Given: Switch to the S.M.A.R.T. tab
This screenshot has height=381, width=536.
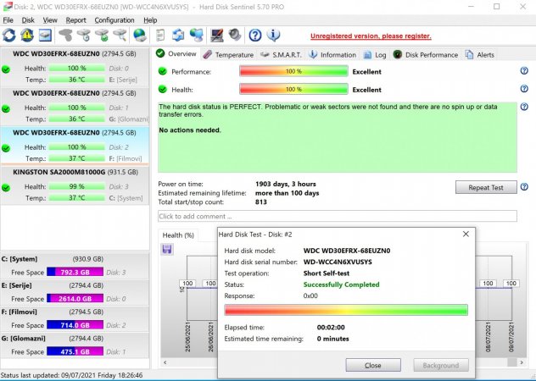Looking at the screenshot, I should (x=281, y=55).
